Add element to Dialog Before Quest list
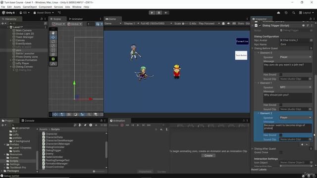Viewport: 317px width, 178px height. point(302,144)
